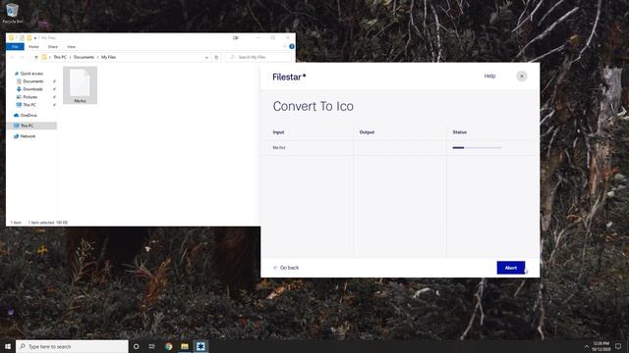
Task: Open the quick access toolbar dropdown arrow
Action: (35, 37)
